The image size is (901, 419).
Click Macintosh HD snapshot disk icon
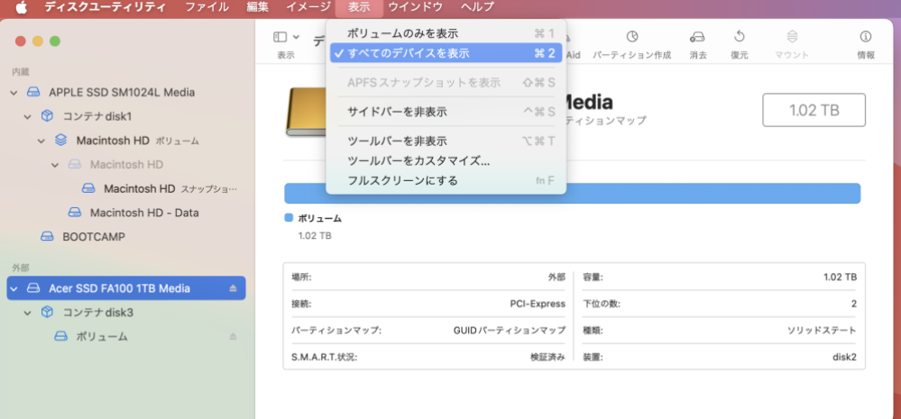[88, 188]
